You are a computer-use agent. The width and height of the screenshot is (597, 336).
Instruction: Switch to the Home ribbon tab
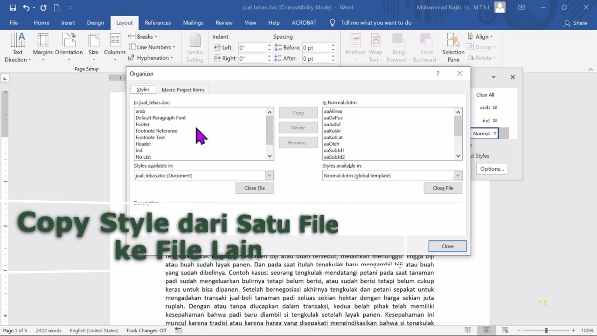41,22
